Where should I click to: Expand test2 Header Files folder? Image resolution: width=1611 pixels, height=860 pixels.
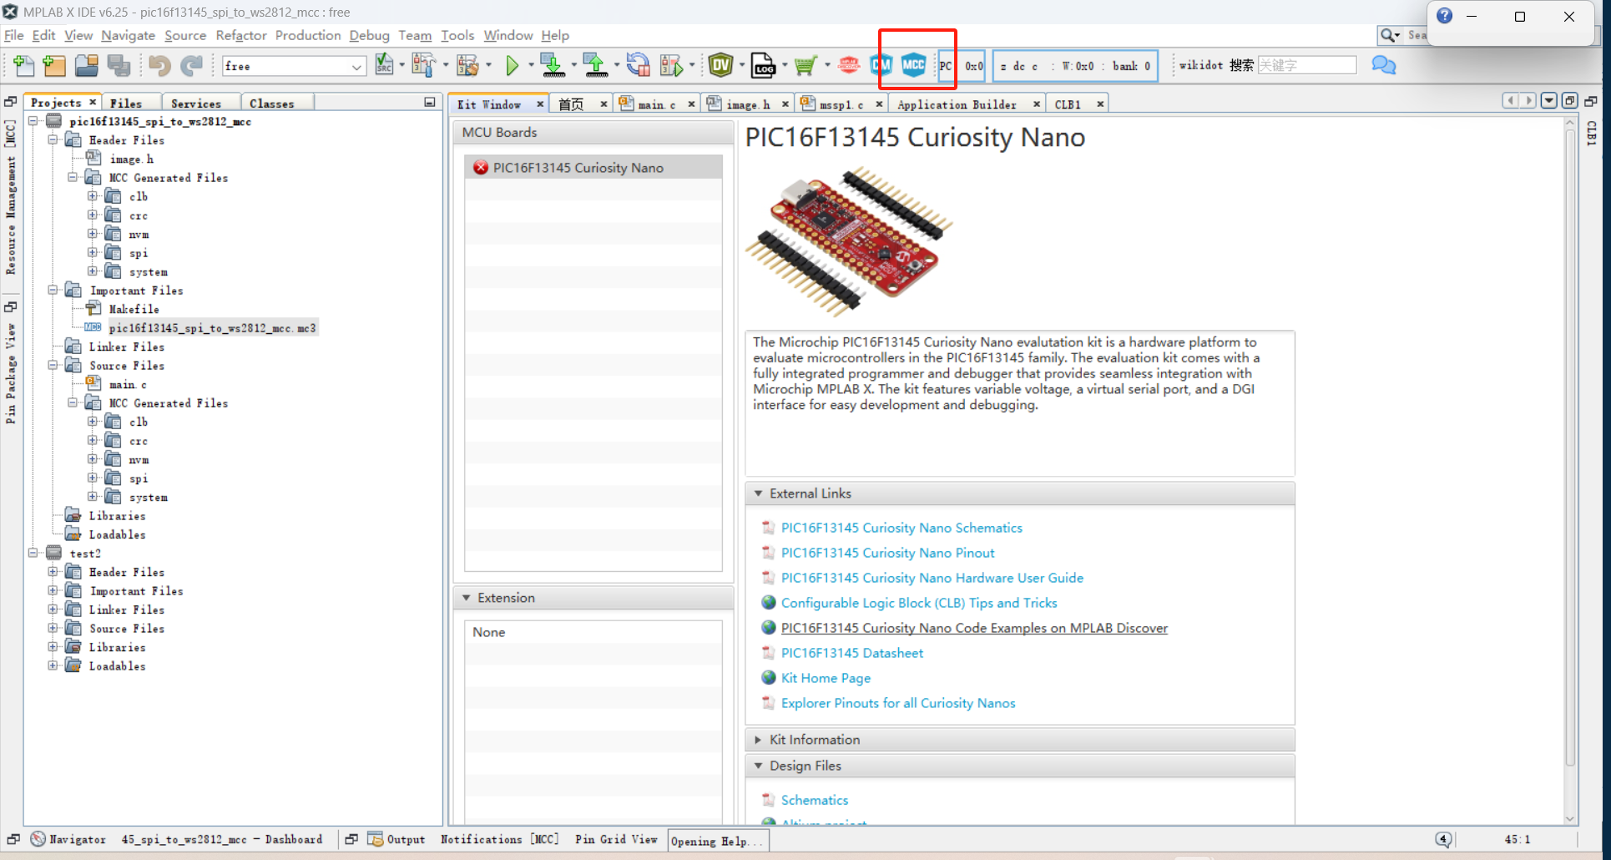click(x=53, y=572)
